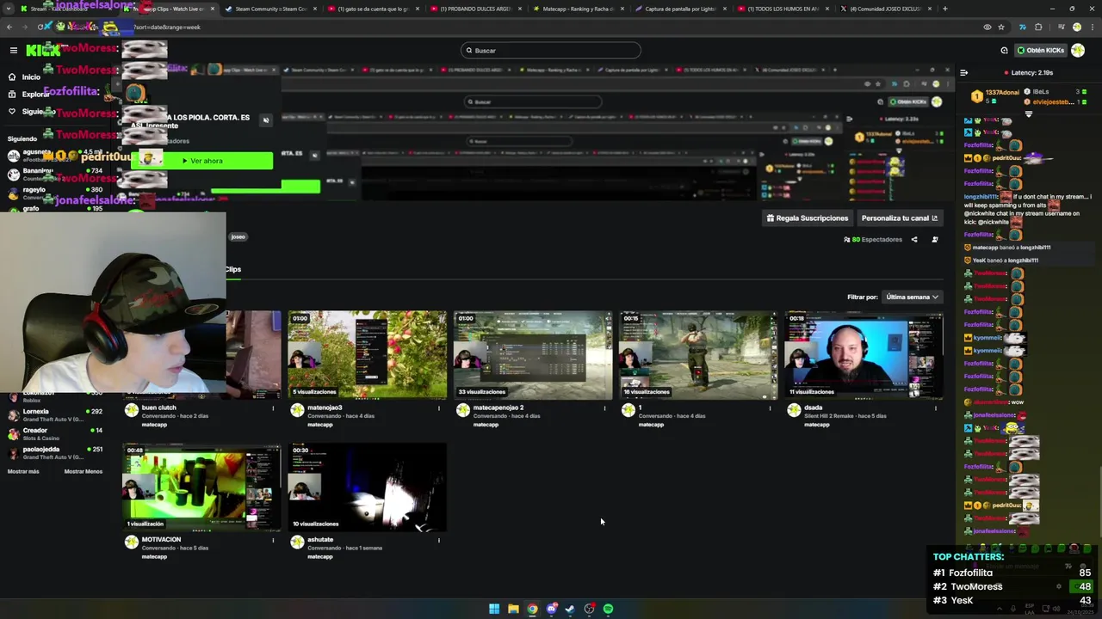Open the Kick hamburger menu
Screen dimensions: 1102x619
pyautogui.click(x=13, y=51)
